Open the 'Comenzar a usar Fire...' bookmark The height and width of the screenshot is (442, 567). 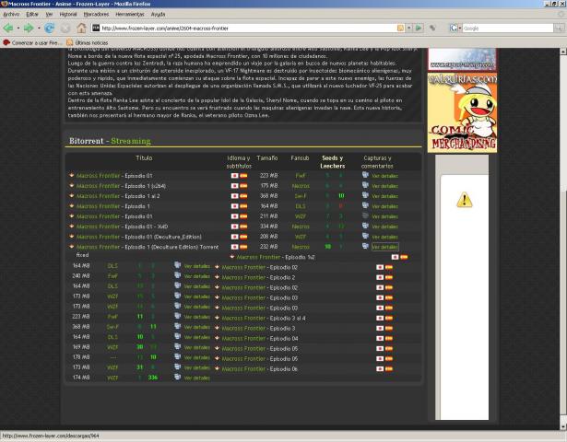click(x=32, y=42)
